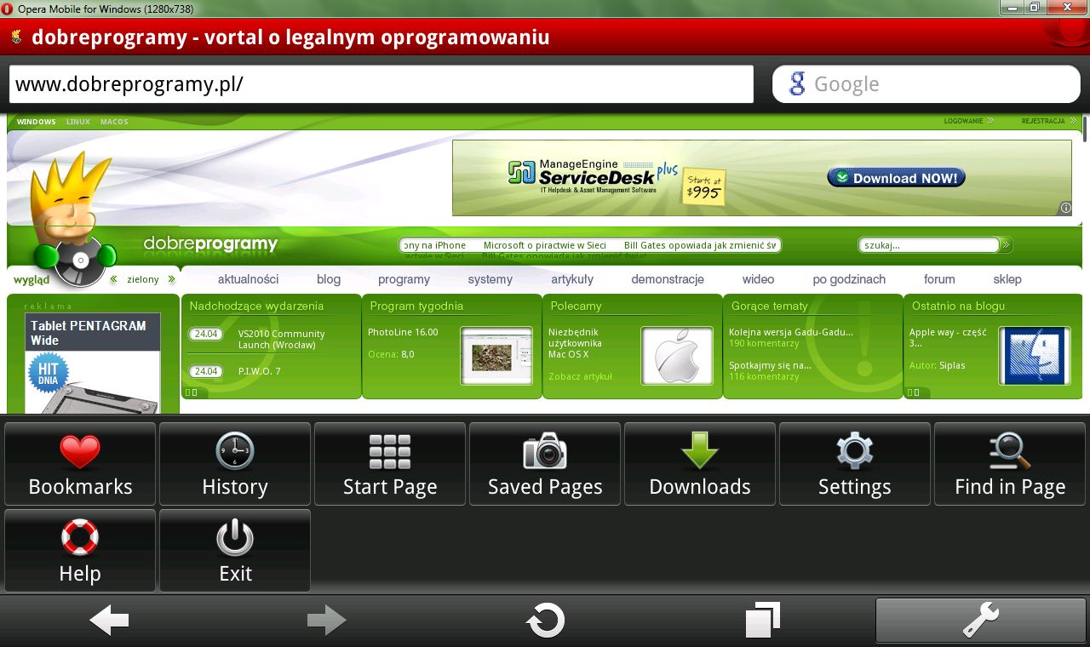The image size is (1090, 647).
Task: Open the programy menu item
Action: coord(404,279)
